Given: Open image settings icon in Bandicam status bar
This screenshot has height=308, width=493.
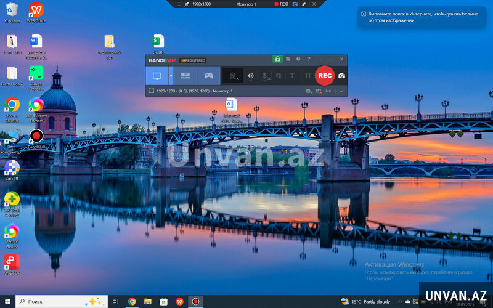Looking at the screenshot, I should coord(319,91).
